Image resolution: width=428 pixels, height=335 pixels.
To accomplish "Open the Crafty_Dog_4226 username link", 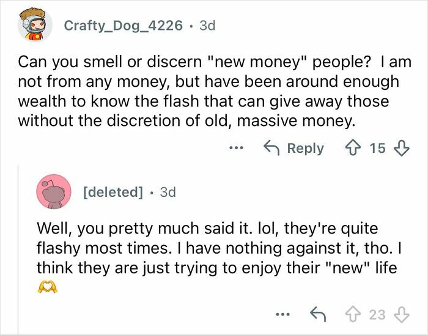I will click(123, 26).
